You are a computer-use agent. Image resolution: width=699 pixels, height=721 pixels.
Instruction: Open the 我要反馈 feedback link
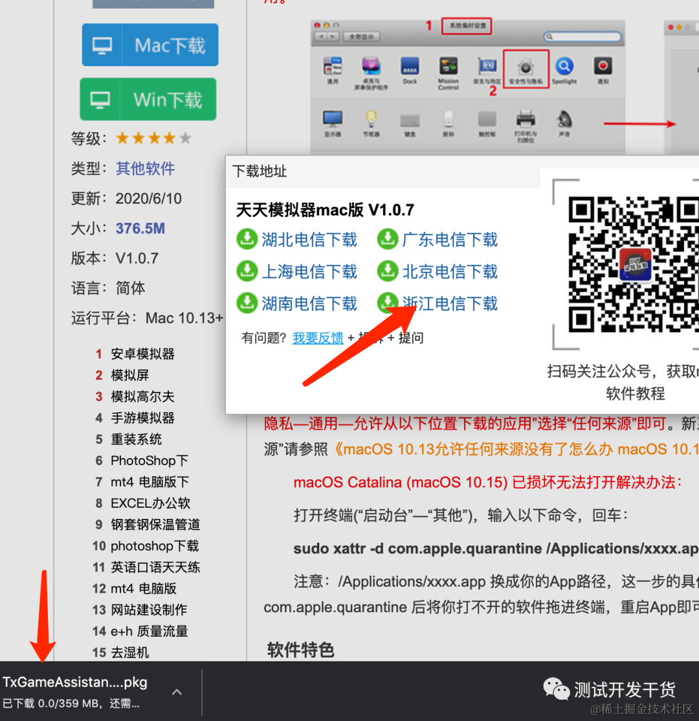click(x=318, y=338)
